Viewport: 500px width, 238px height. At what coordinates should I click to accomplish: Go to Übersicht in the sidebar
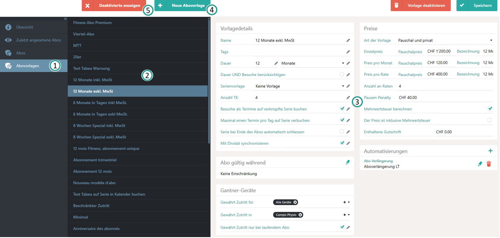[34, 27]
